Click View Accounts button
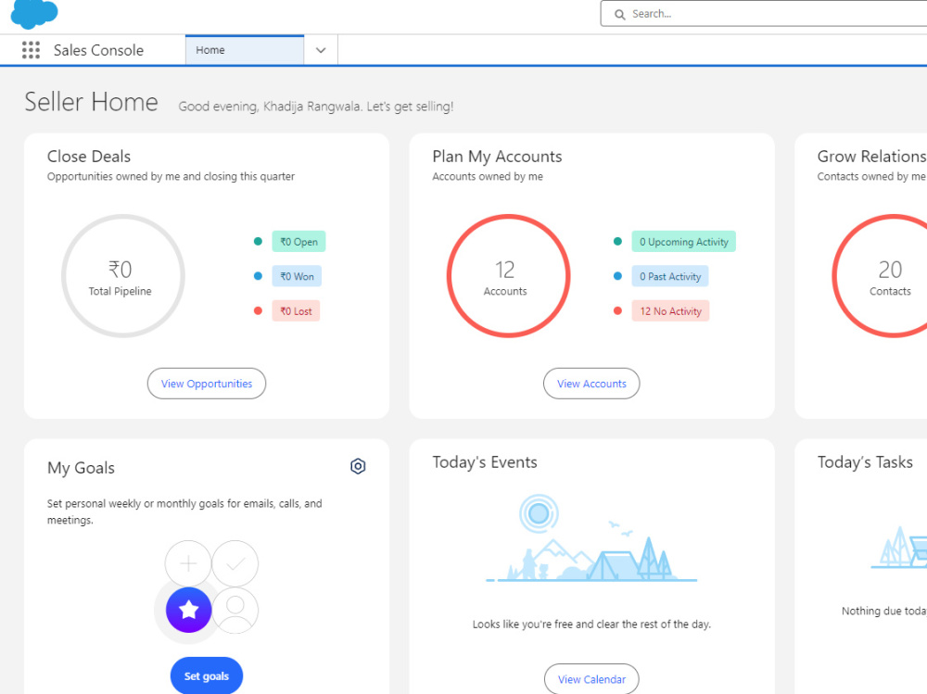Viewport: 927px width, 694px height. (x=591, y=384)
